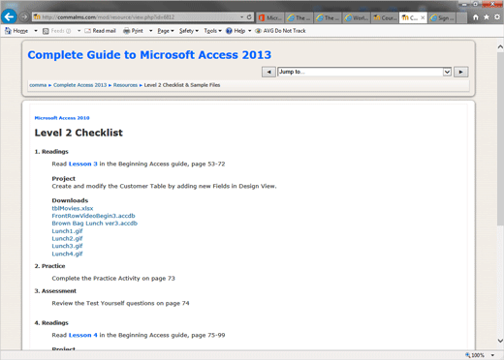Open the Page menu

pyautogui.click(x=166, y=31)
